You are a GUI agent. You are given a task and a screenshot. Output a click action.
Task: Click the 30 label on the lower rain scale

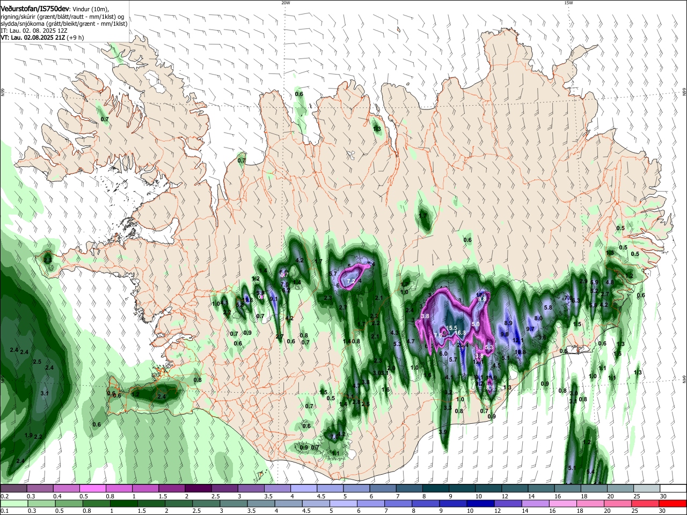tap(663, 511)
